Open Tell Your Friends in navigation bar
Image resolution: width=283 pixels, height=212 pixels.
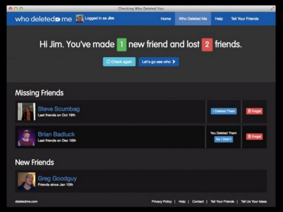[245, 19]
